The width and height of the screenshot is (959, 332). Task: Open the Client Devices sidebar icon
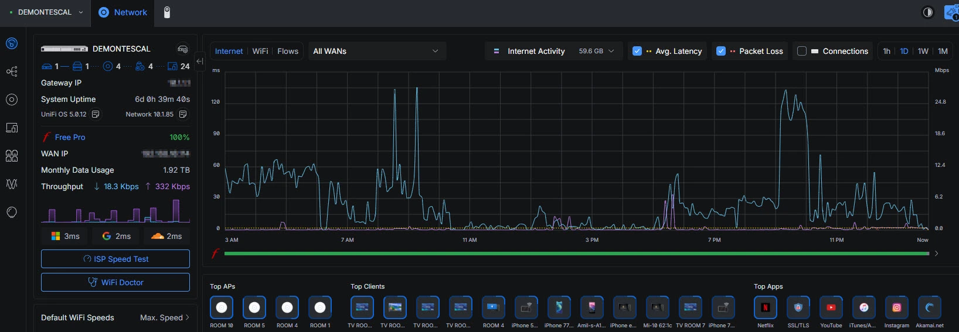click(x=12, y=128)
